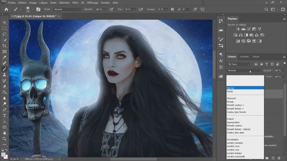The height and width of the screenshot is (161, 287).
Task: Add a Photo Filter adjustment
Action: click(x=251, y=35)
